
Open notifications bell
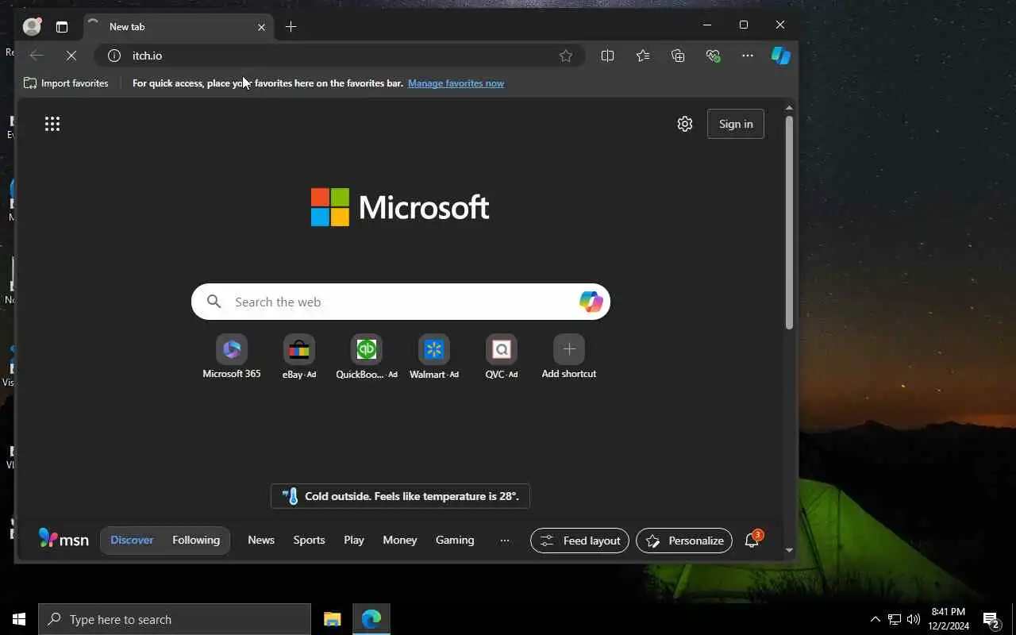coord(752,540)
